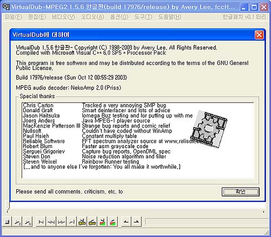This screenshot has width=271, height=237.
Task: Click 'Build 17976/release' build info line
Action: 72,78
